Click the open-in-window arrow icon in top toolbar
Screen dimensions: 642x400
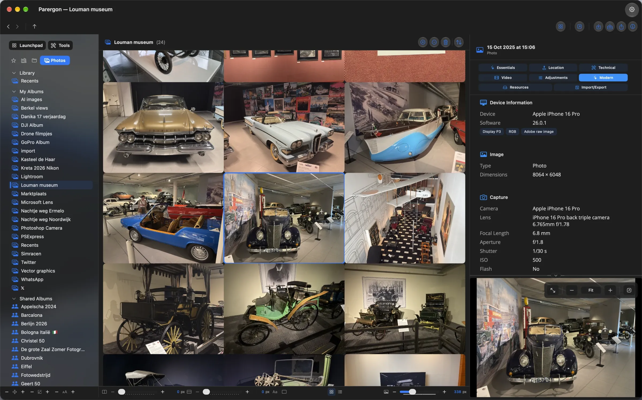(x=579, y=27)
